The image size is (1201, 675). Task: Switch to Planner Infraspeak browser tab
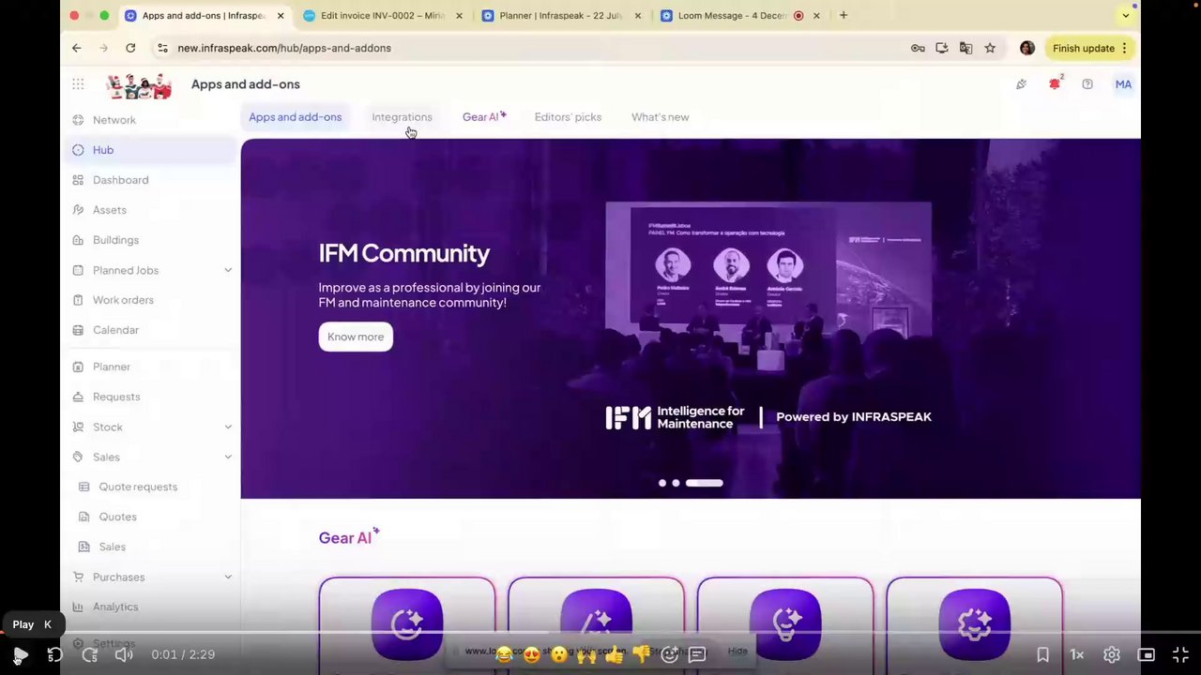pos(561,16)
